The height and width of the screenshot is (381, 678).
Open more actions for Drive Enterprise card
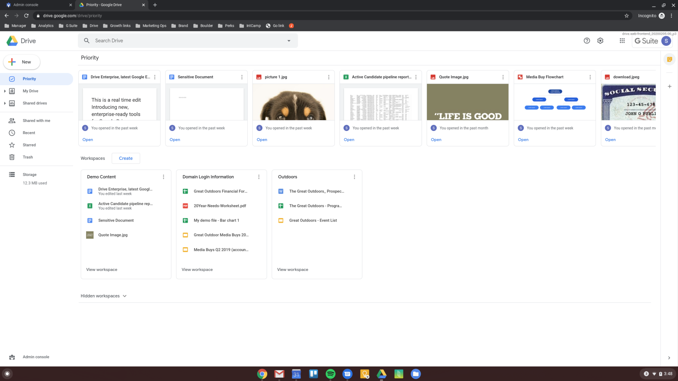(x=155, y=77)
